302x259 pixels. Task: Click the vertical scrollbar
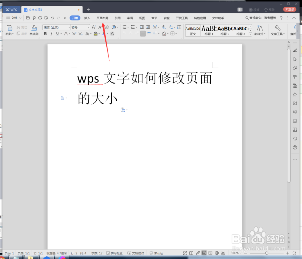tap(288, 116)
